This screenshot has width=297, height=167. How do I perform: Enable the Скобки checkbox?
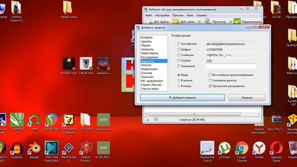coord(179,60)
